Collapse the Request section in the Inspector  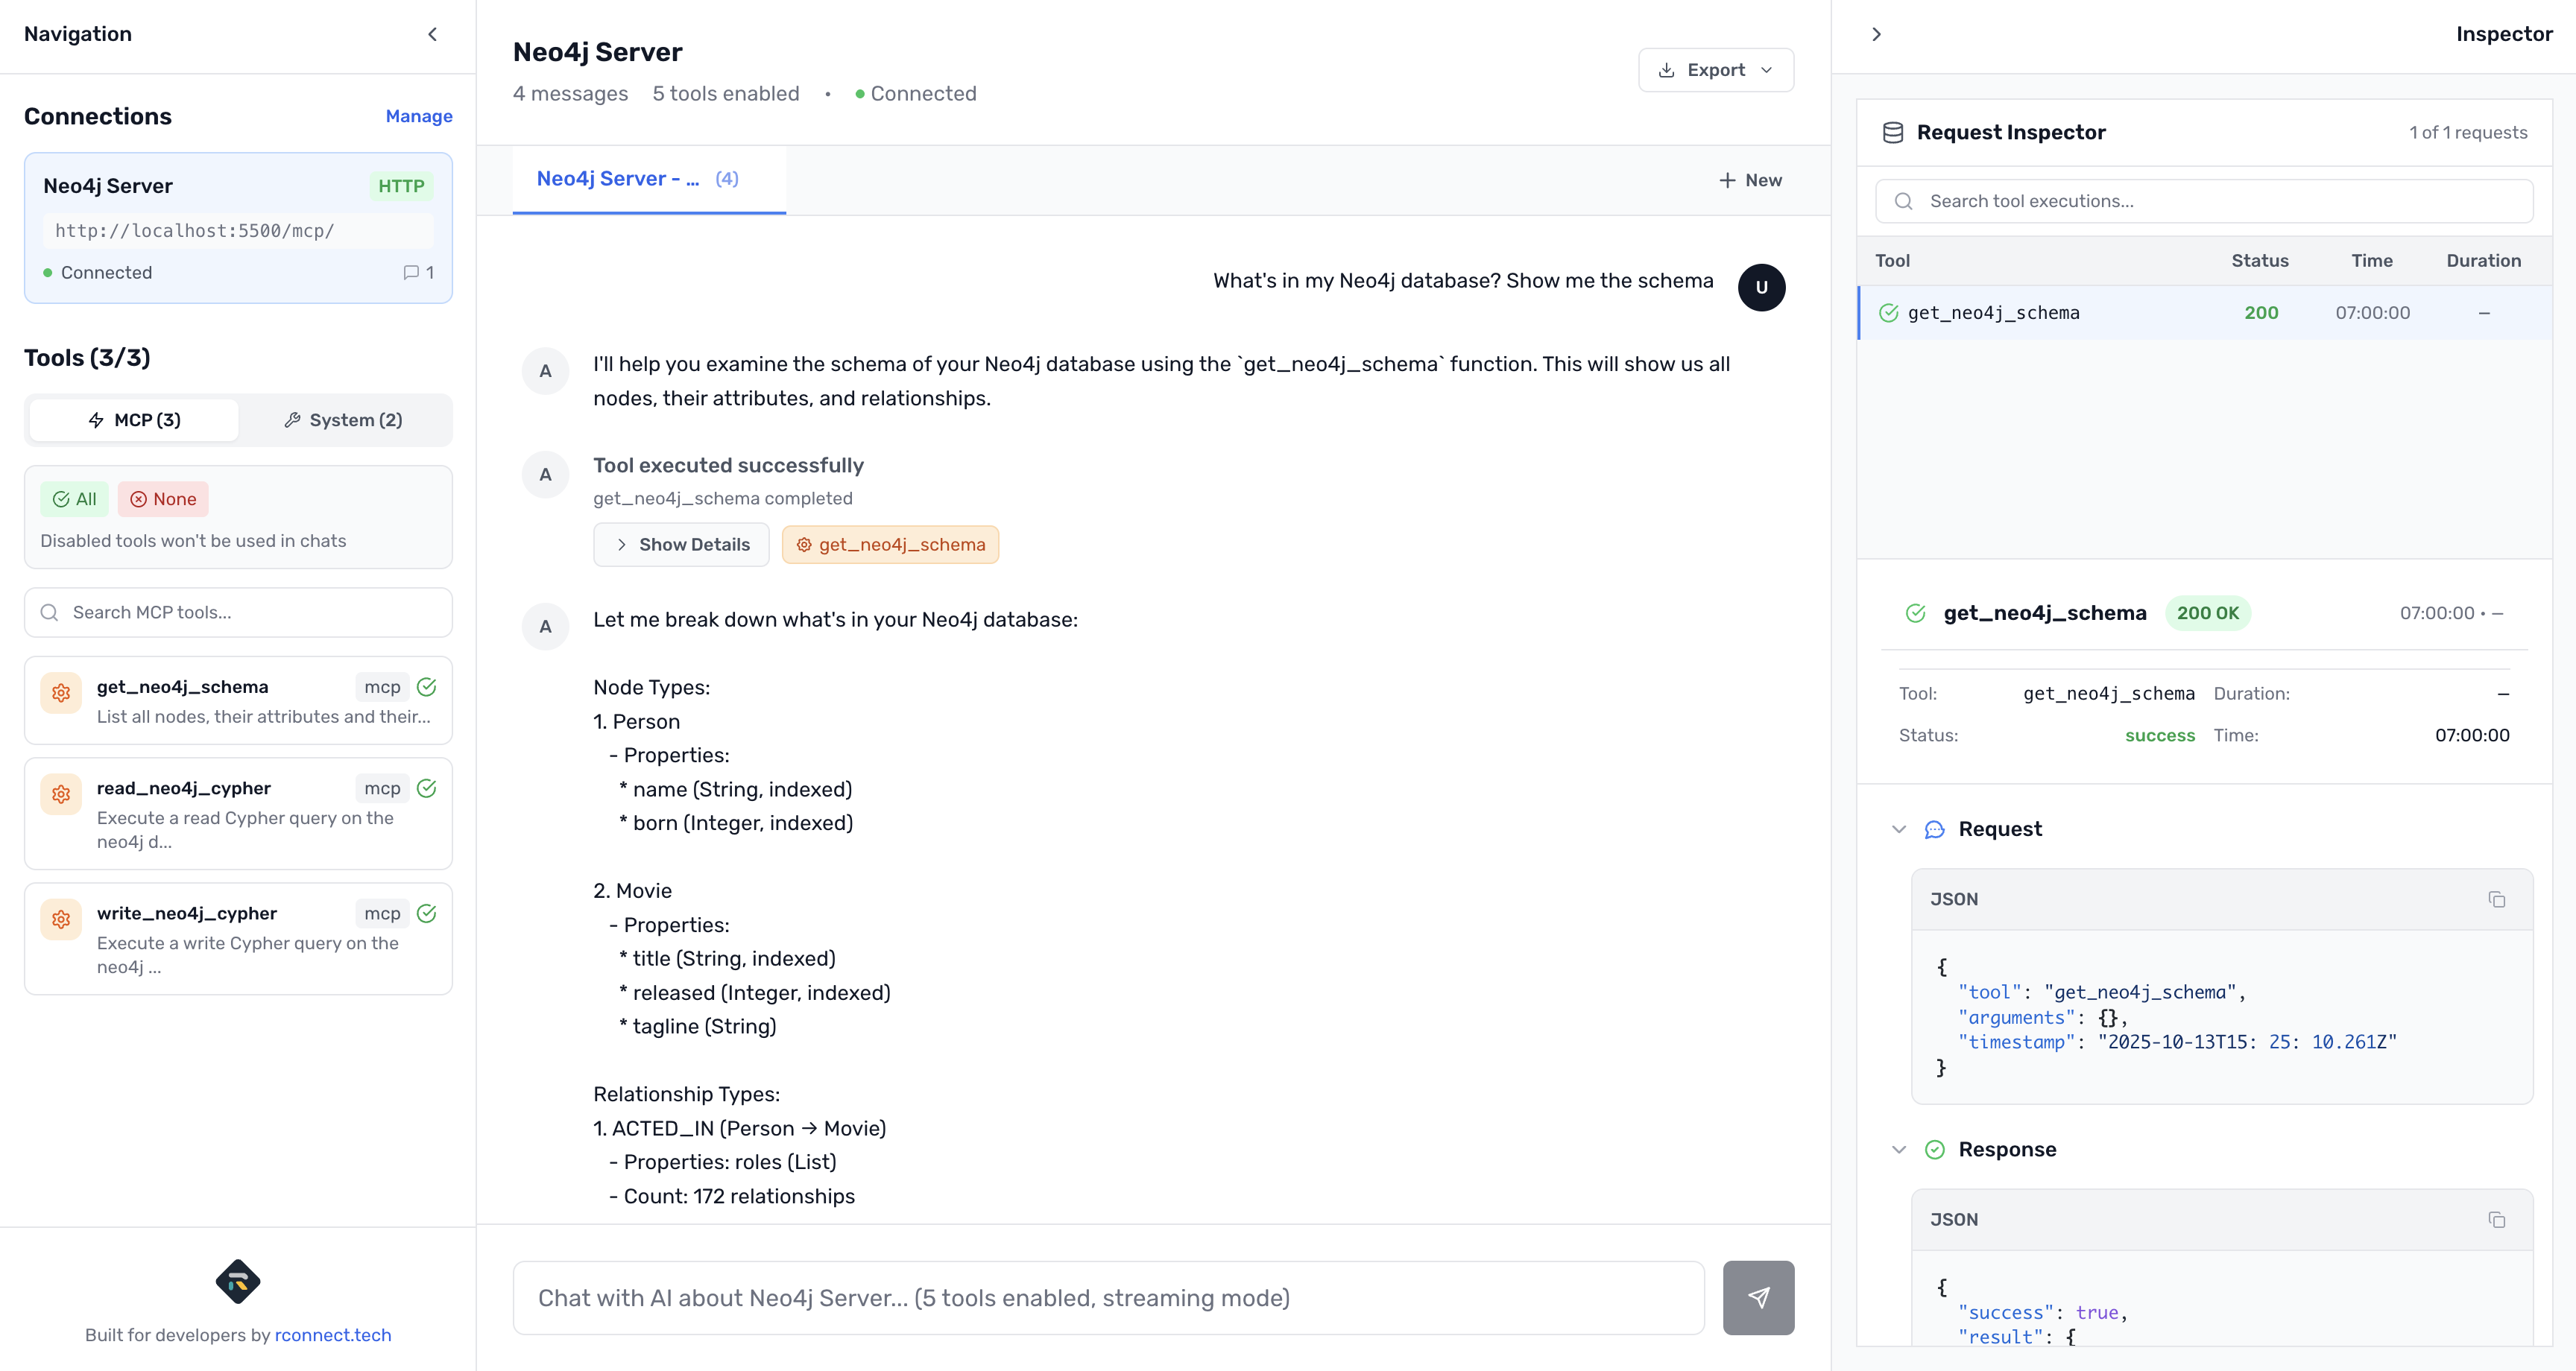click(1899, 829)
